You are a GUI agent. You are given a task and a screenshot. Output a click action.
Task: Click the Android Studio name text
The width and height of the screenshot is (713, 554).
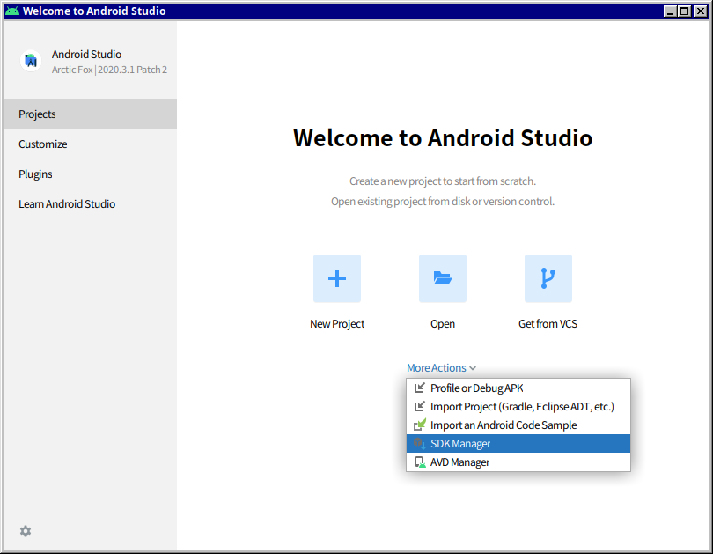point(86,54)
